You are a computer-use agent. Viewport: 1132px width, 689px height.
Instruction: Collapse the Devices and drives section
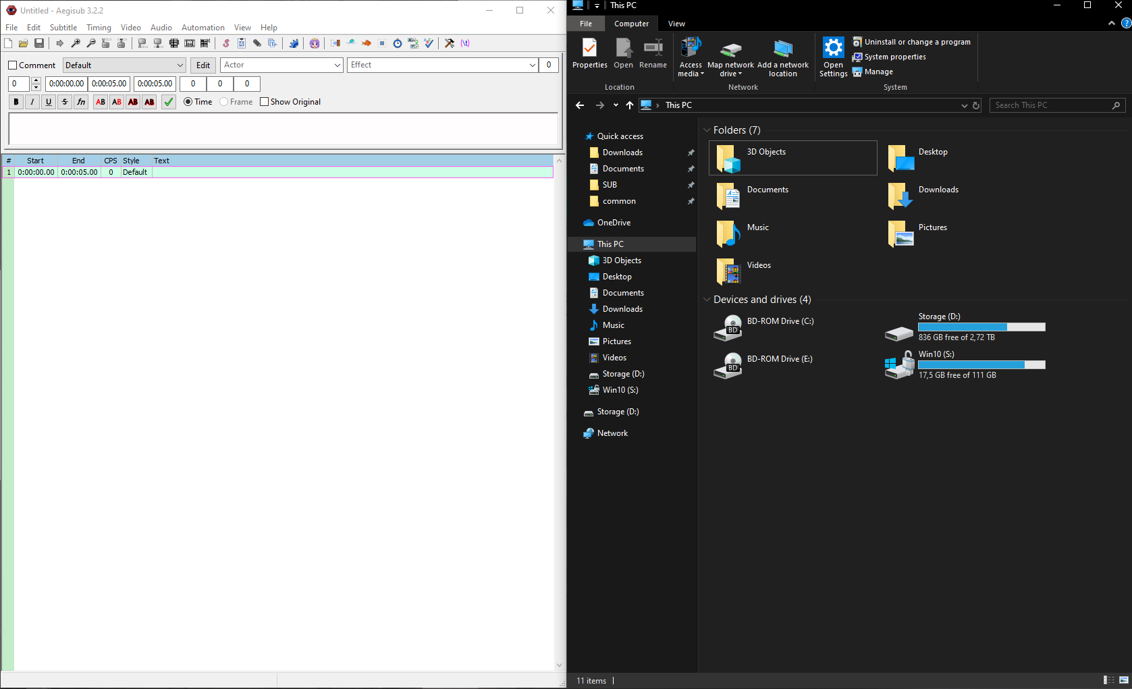707,299
